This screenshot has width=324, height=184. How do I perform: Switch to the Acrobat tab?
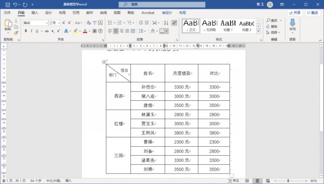148,13
